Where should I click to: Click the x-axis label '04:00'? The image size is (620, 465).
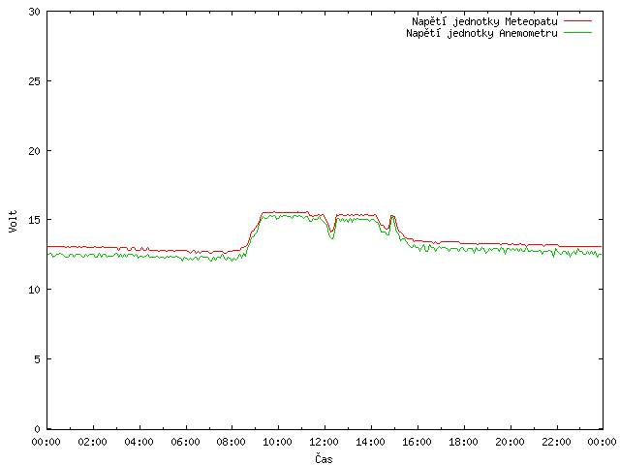[x=139, y=442]
